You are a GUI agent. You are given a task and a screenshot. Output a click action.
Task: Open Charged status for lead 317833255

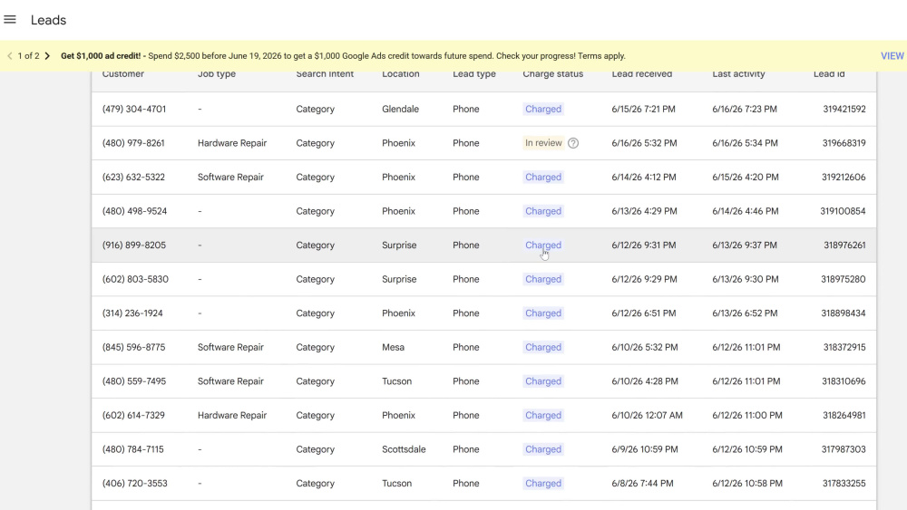[543, 484]
